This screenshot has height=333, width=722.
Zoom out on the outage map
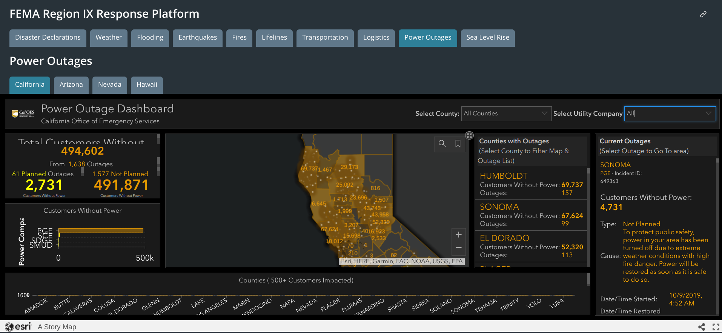coord(459,247)
